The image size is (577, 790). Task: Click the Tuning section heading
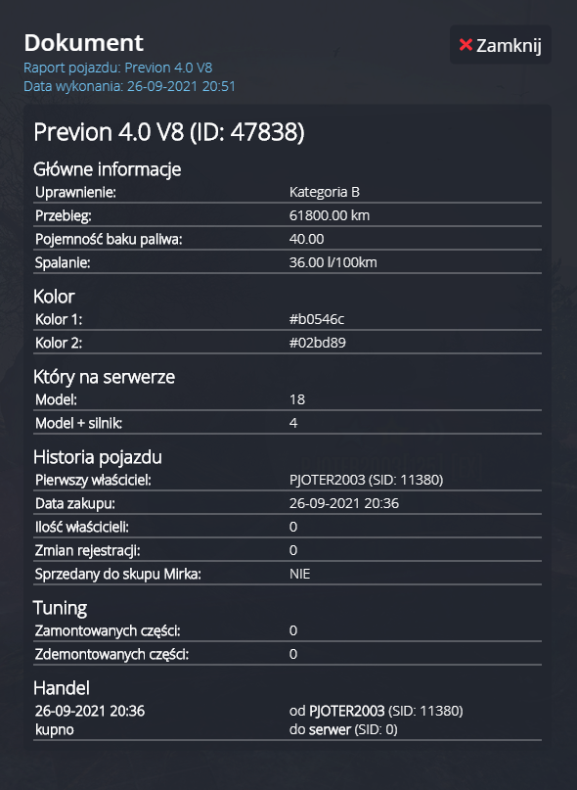coord(60,608)
